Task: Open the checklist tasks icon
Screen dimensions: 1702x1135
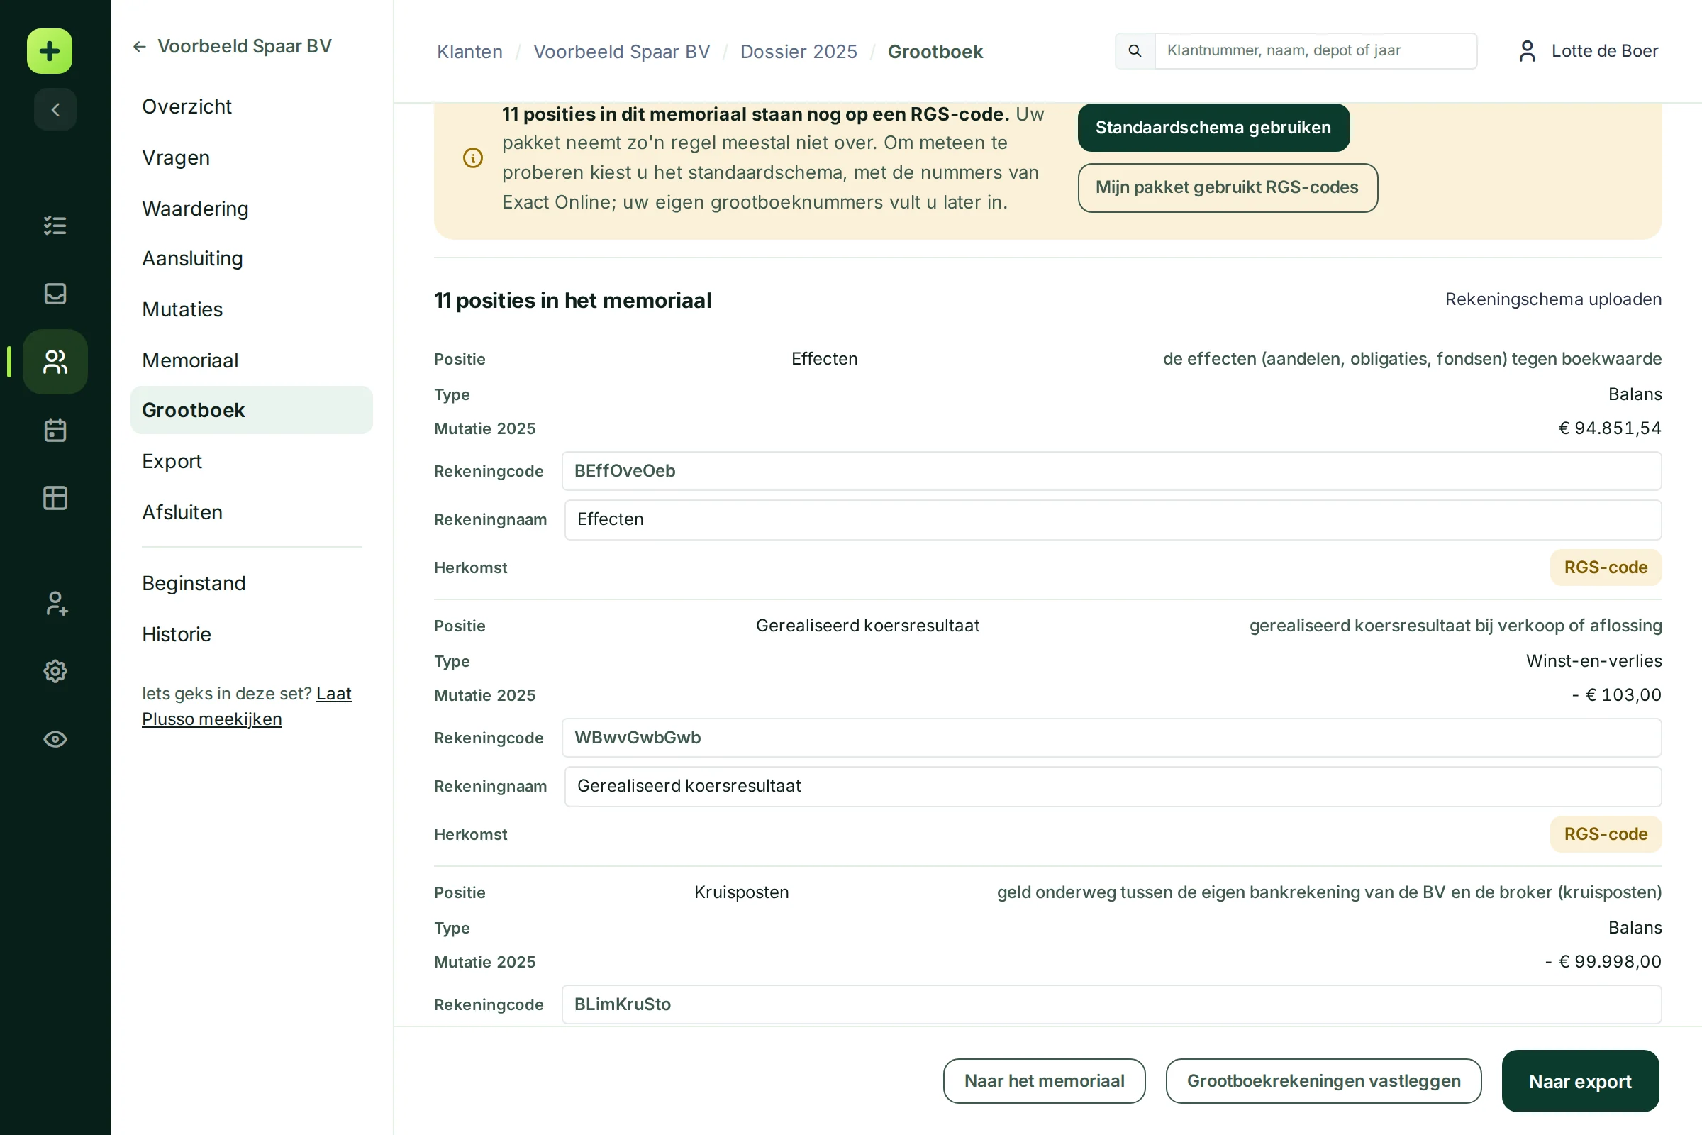Action: tap(55, 225)
